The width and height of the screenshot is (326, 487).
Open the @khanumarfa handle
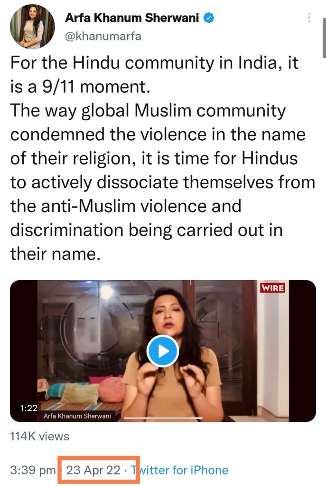tap(103, 36)
